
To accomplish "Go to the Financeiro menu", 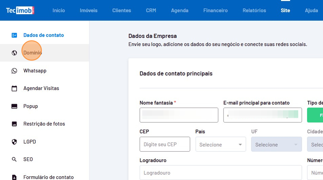I will coord(215,10).
